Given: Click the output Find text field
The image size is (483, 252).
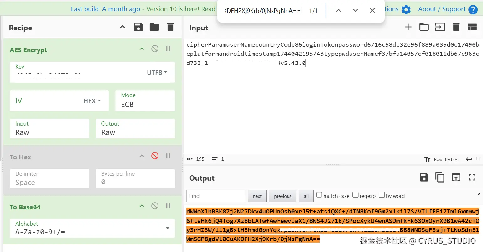Looking at the screenshot, I should 216,196.
